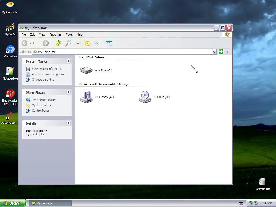The image size is (276, 207).
Task: Click the Forward arrow toolbar button
Action: 46,43
